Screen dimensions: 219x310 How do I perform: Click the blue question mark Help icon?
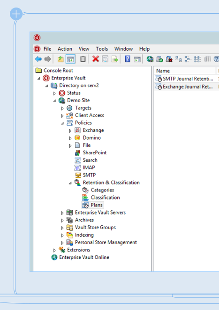128,59
